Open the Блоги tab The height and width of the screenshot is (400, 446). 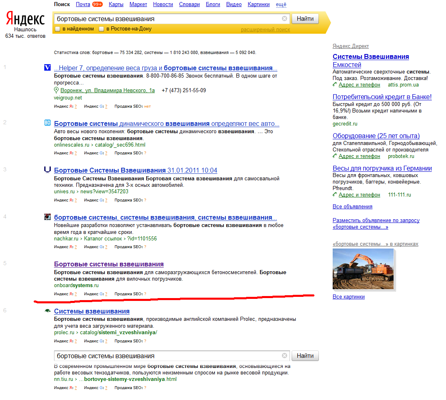click(x=213, y=4)
